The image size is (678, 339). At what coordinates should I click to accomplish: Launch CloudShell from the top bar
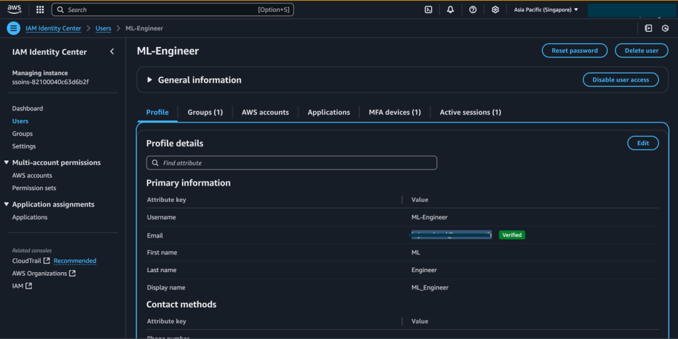[428, 10]
